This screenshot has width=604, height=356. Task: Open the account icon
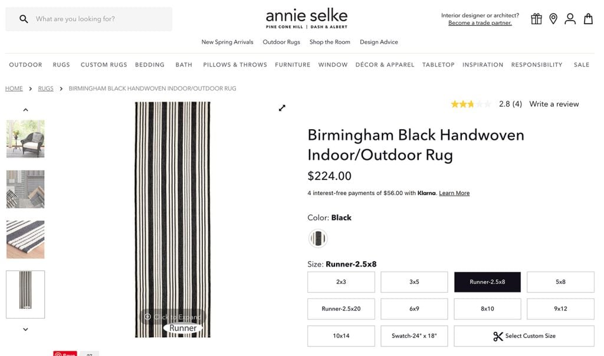[x=570, y=18]
